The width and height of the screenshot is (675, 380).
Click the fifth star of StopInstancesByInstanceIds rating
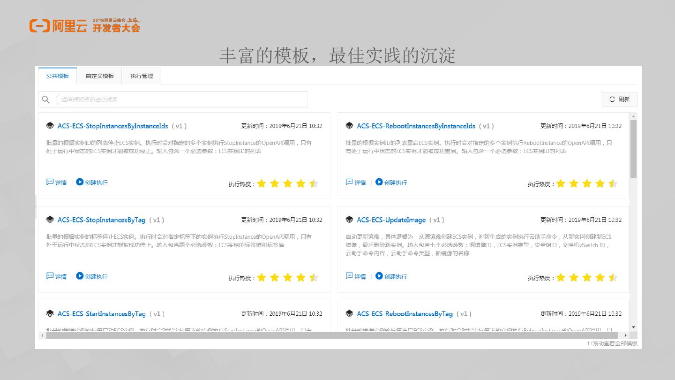tap(314, 183)
